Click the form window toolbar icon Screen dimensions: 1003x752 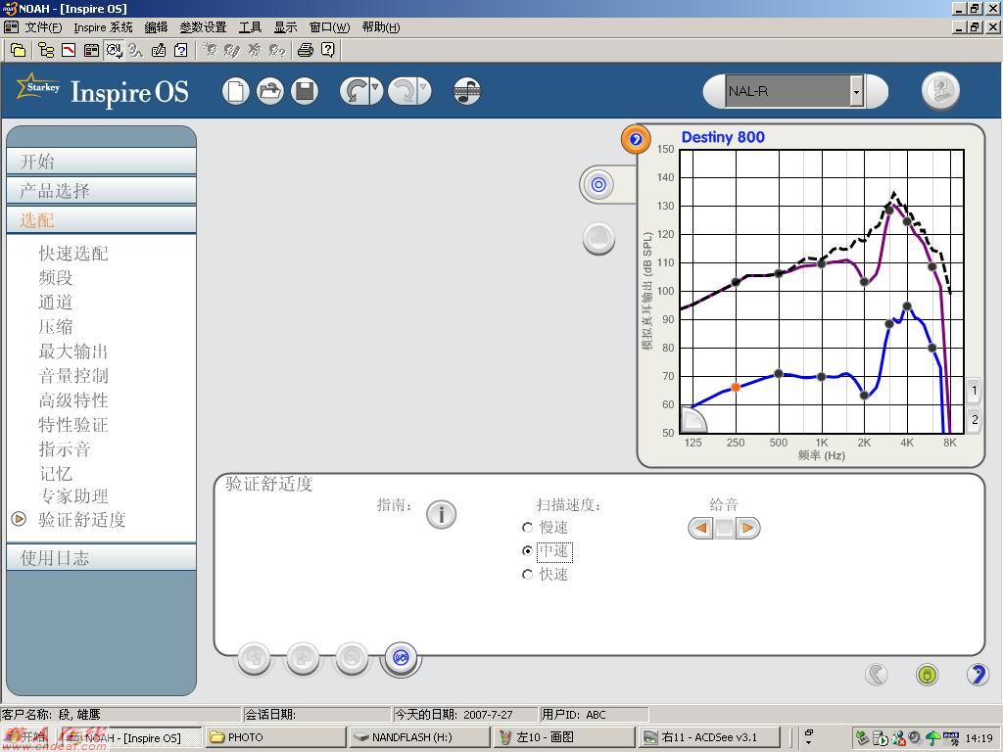(x=91, y=50)
